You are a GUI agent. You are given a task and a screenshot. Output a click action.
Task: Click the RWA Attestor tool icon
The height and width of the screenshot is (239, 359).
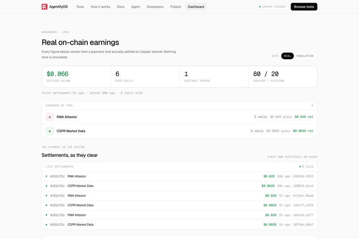[50, 117]
